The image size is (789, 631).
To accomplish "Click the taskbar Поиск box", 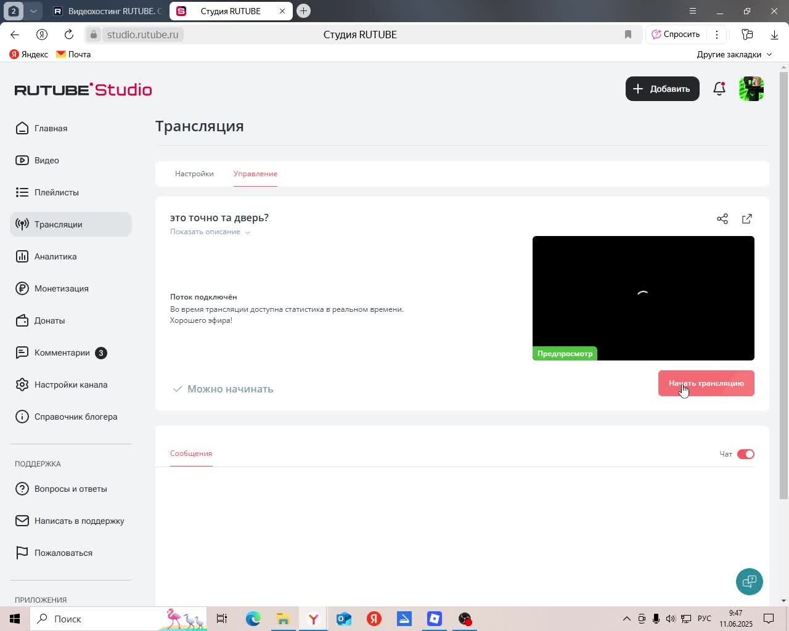I will click(117, 619).
